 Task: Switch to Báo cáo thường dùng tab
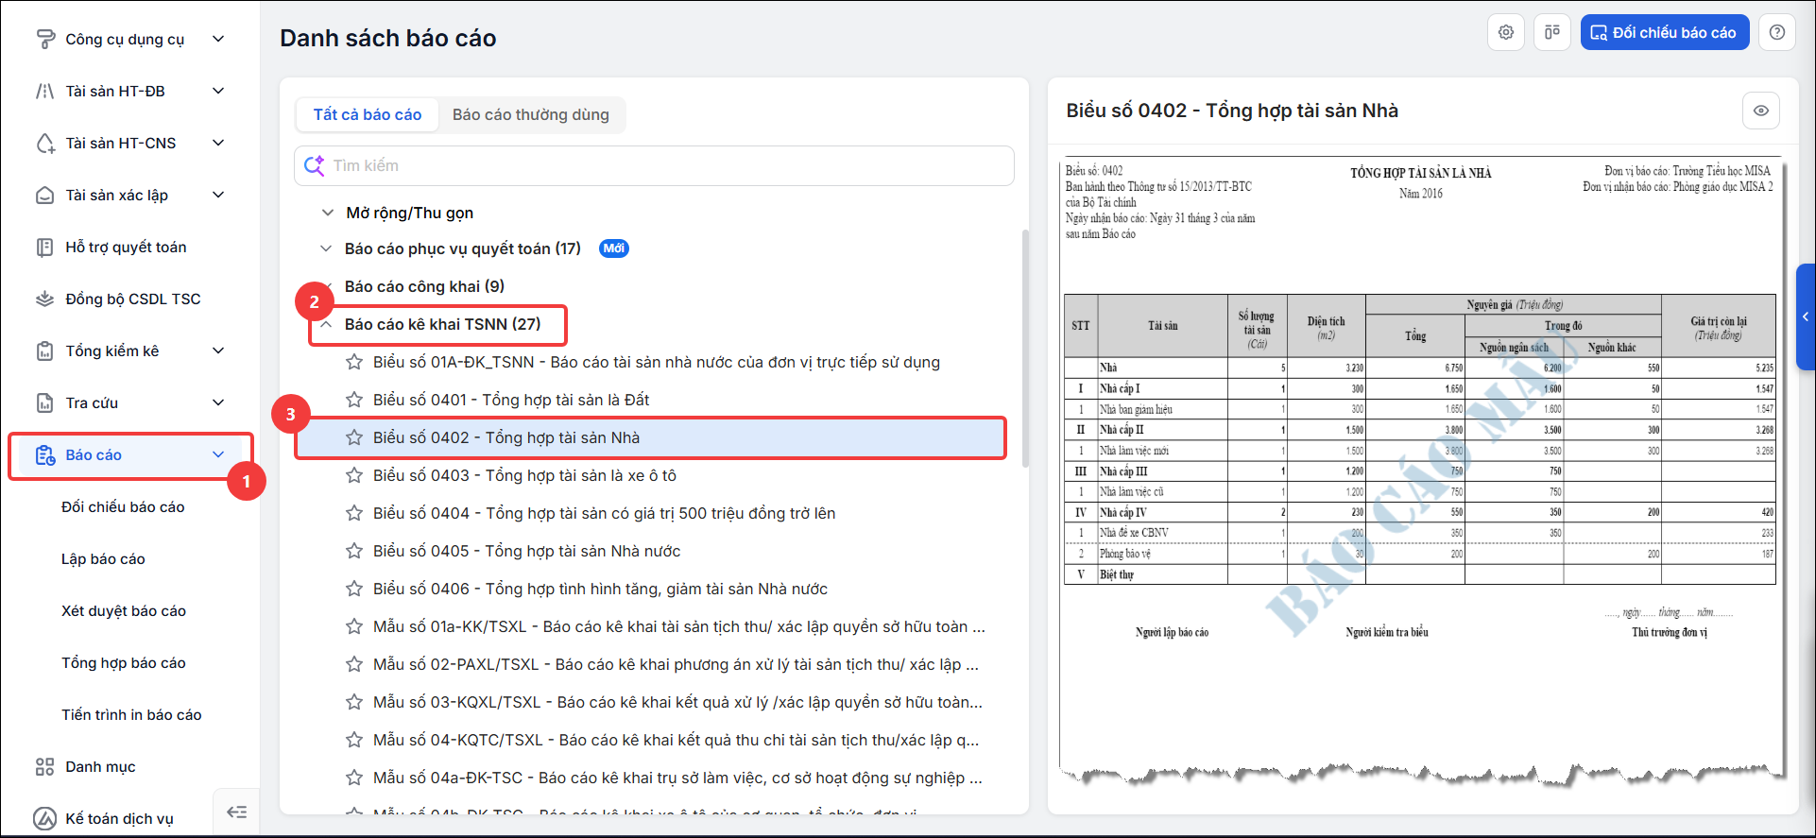531,114
